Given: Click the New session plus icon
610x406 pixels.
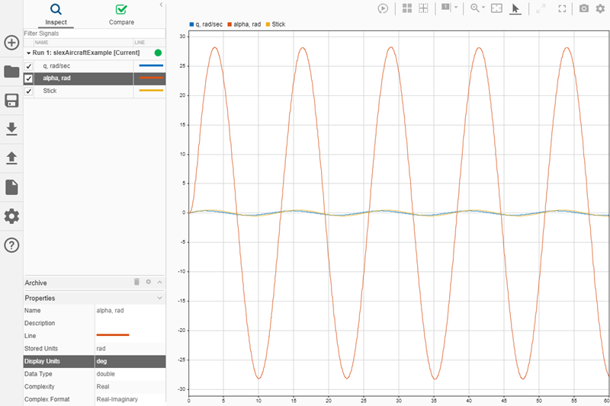Looking at the screenshot, I should [11, 43].
